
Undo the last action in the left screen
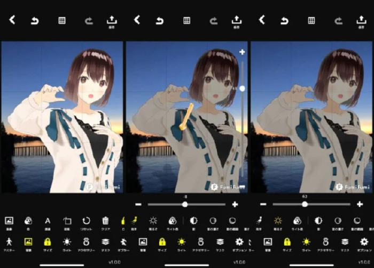click(x=35, y=21)
